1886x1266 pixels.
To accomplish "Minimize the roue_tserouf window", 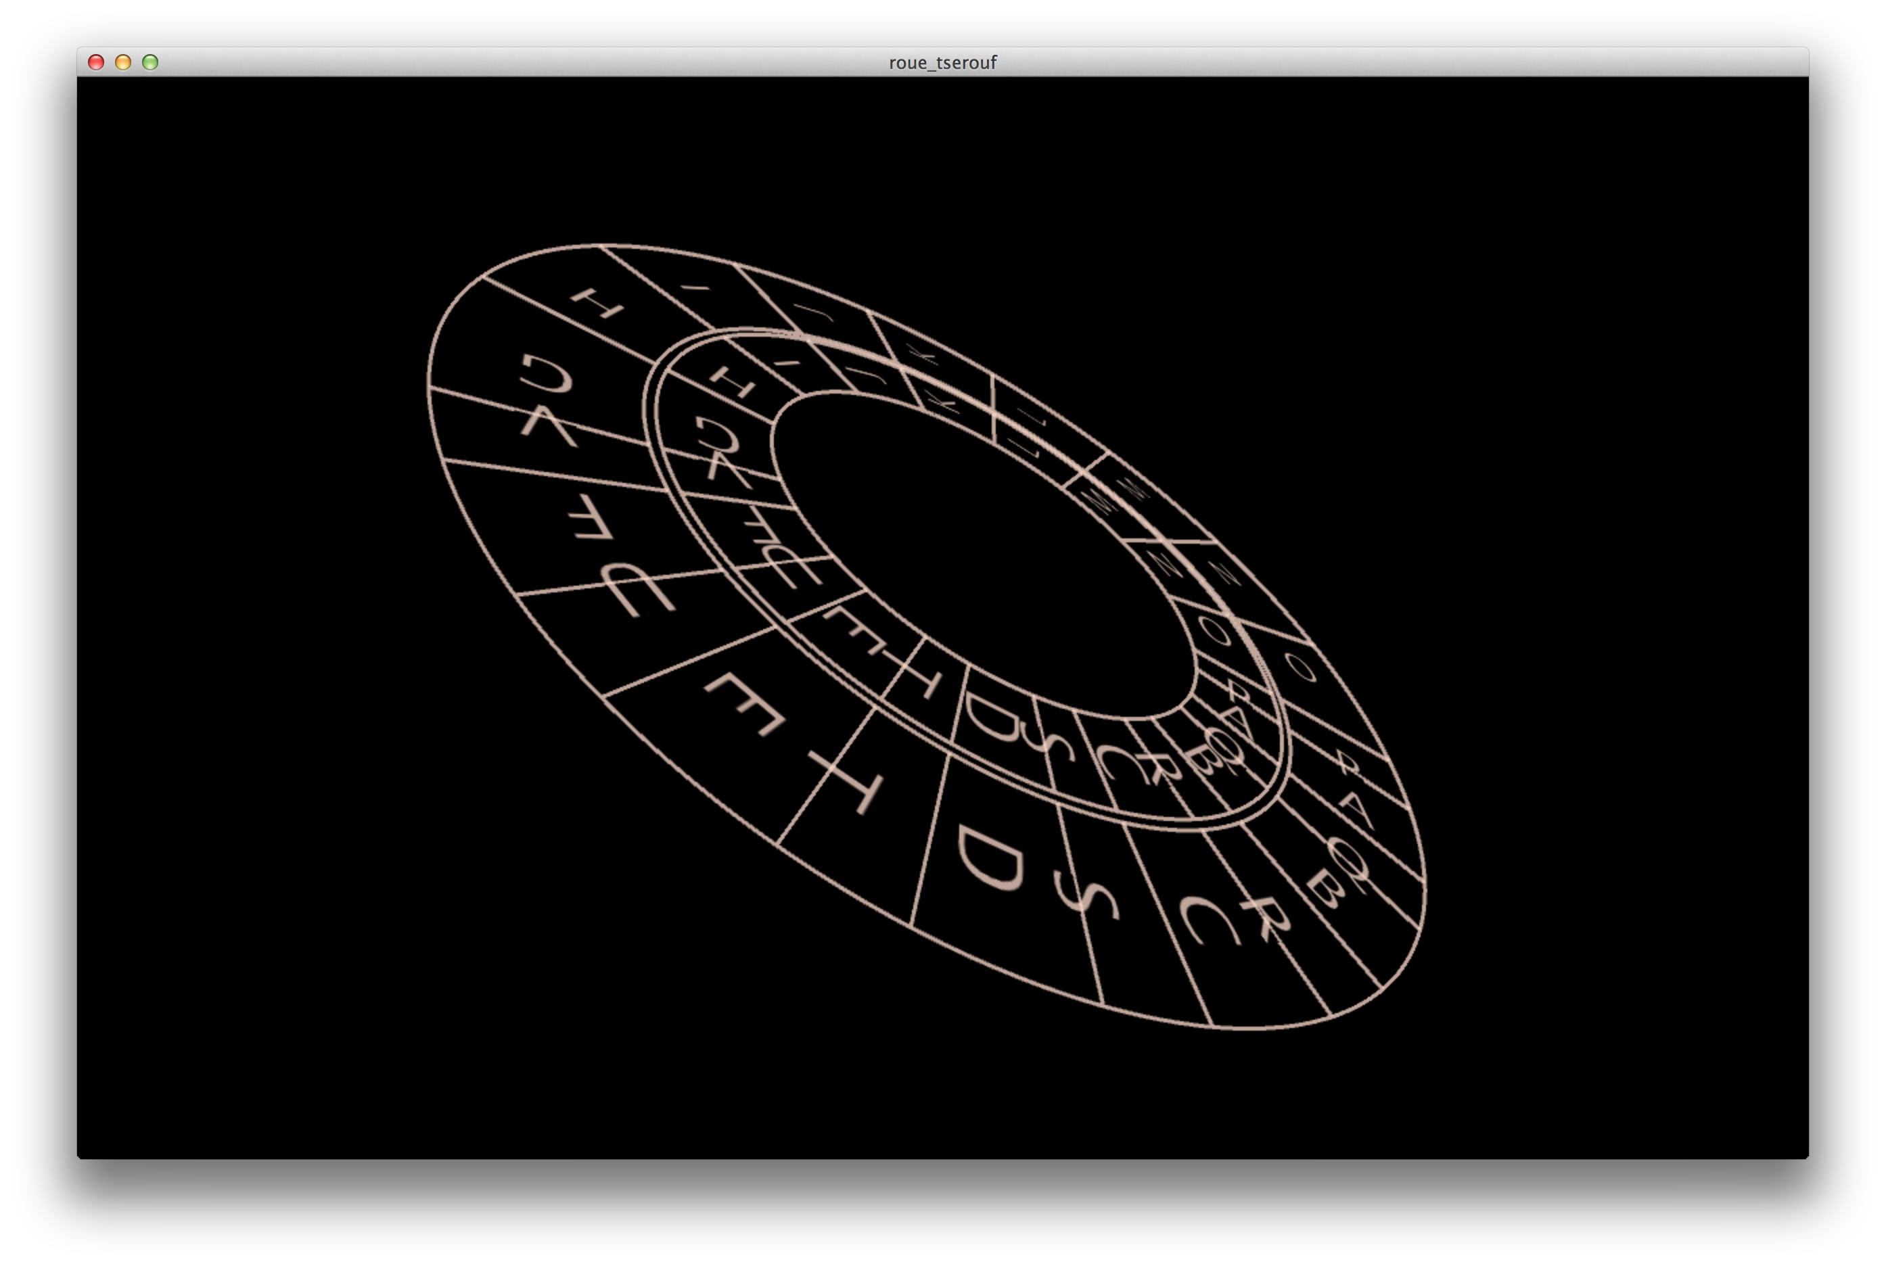I will (x=122, y=62).
